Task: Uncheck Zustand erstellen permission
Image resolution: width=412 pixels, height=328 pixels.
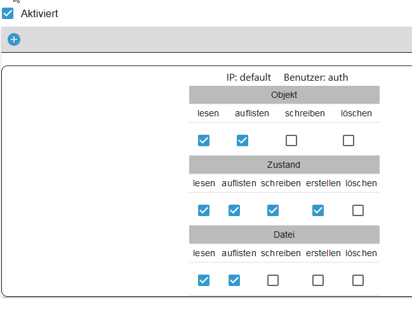Action: (x=318, y=210)
